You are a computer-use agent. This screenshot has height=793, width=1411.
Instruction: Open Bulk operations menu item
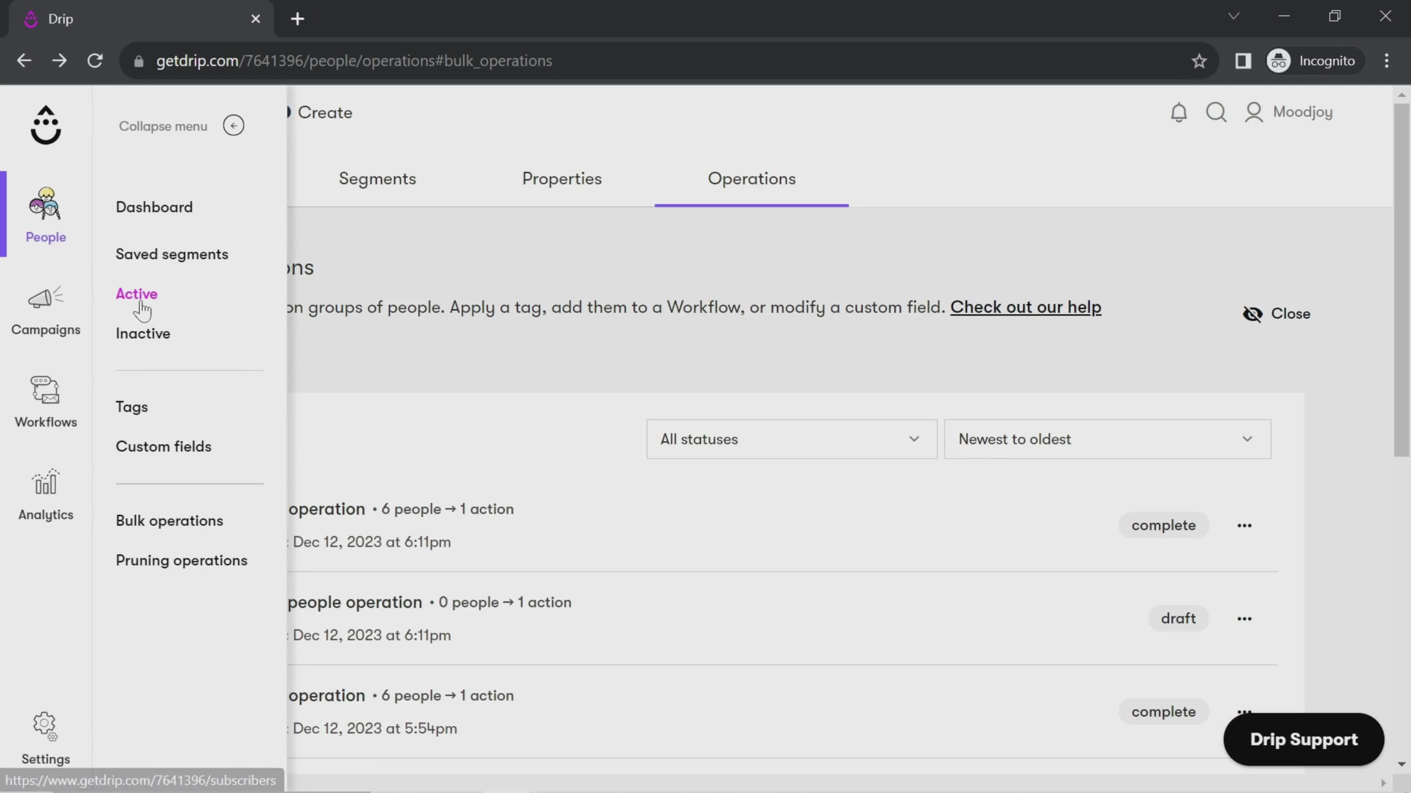(169, 521)
